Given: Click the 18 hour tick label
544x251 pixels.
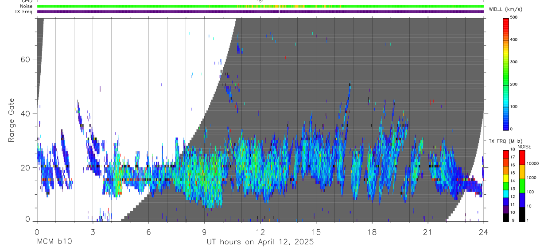Looking at the screenshot, I should 372,232.
